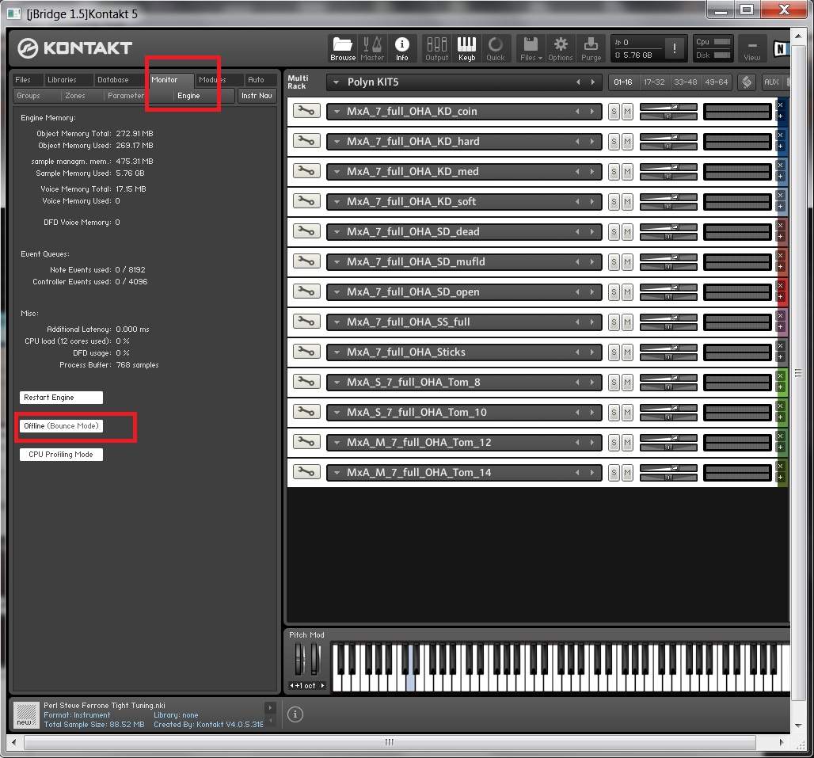Open the Browse panel icon
Image resolution: width=814 pixels, height=758 pixels.
(342, 48)
